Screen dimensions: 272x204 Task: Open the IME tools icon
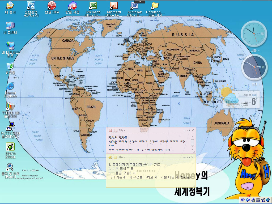[x=263, y=200]
